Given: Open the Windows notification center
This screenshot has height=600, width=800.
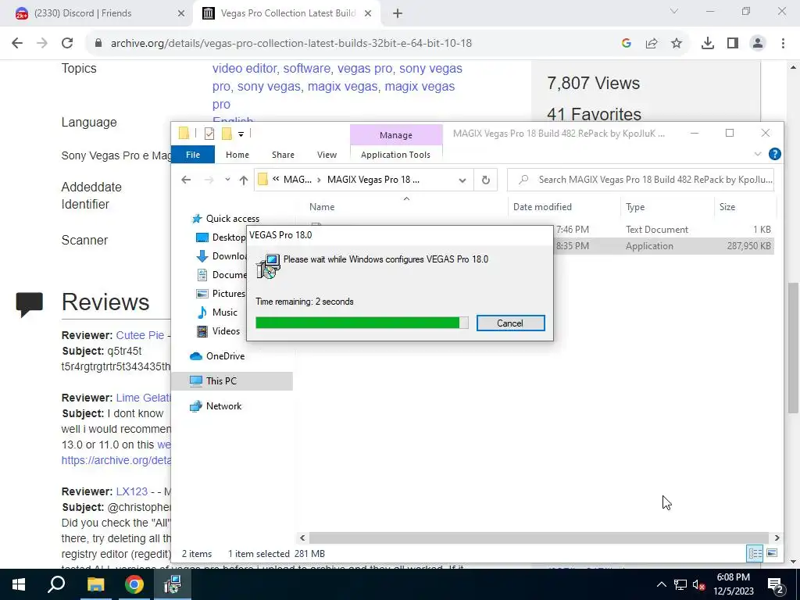Looking at the screenshot, I should [776, 584].
